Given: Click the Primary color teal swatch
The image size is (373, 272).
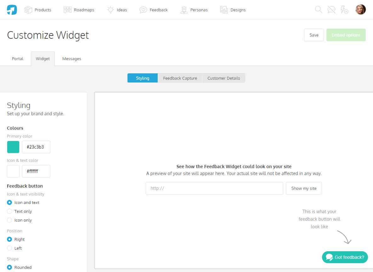Looking at the screenshot, I should click(13, 147).
